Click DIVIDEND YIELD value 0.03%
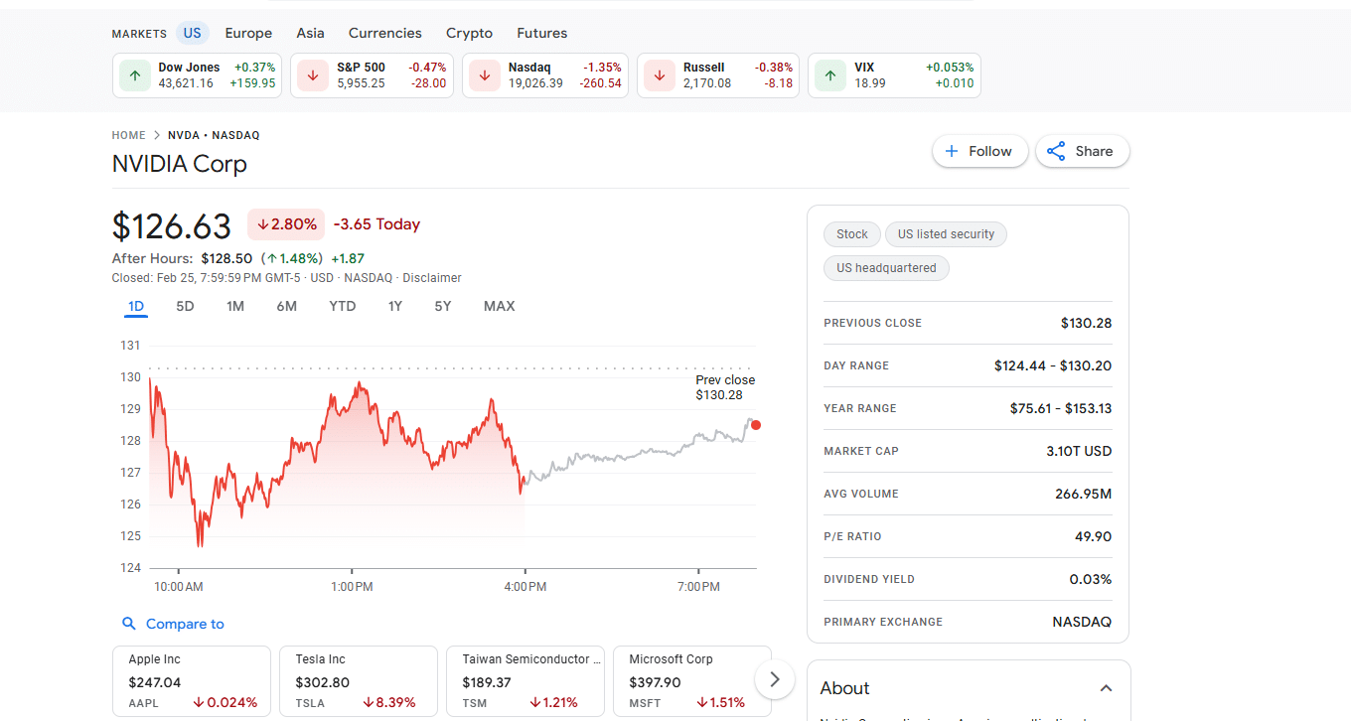This screenshot has height=721, width=1351. 1090,579
